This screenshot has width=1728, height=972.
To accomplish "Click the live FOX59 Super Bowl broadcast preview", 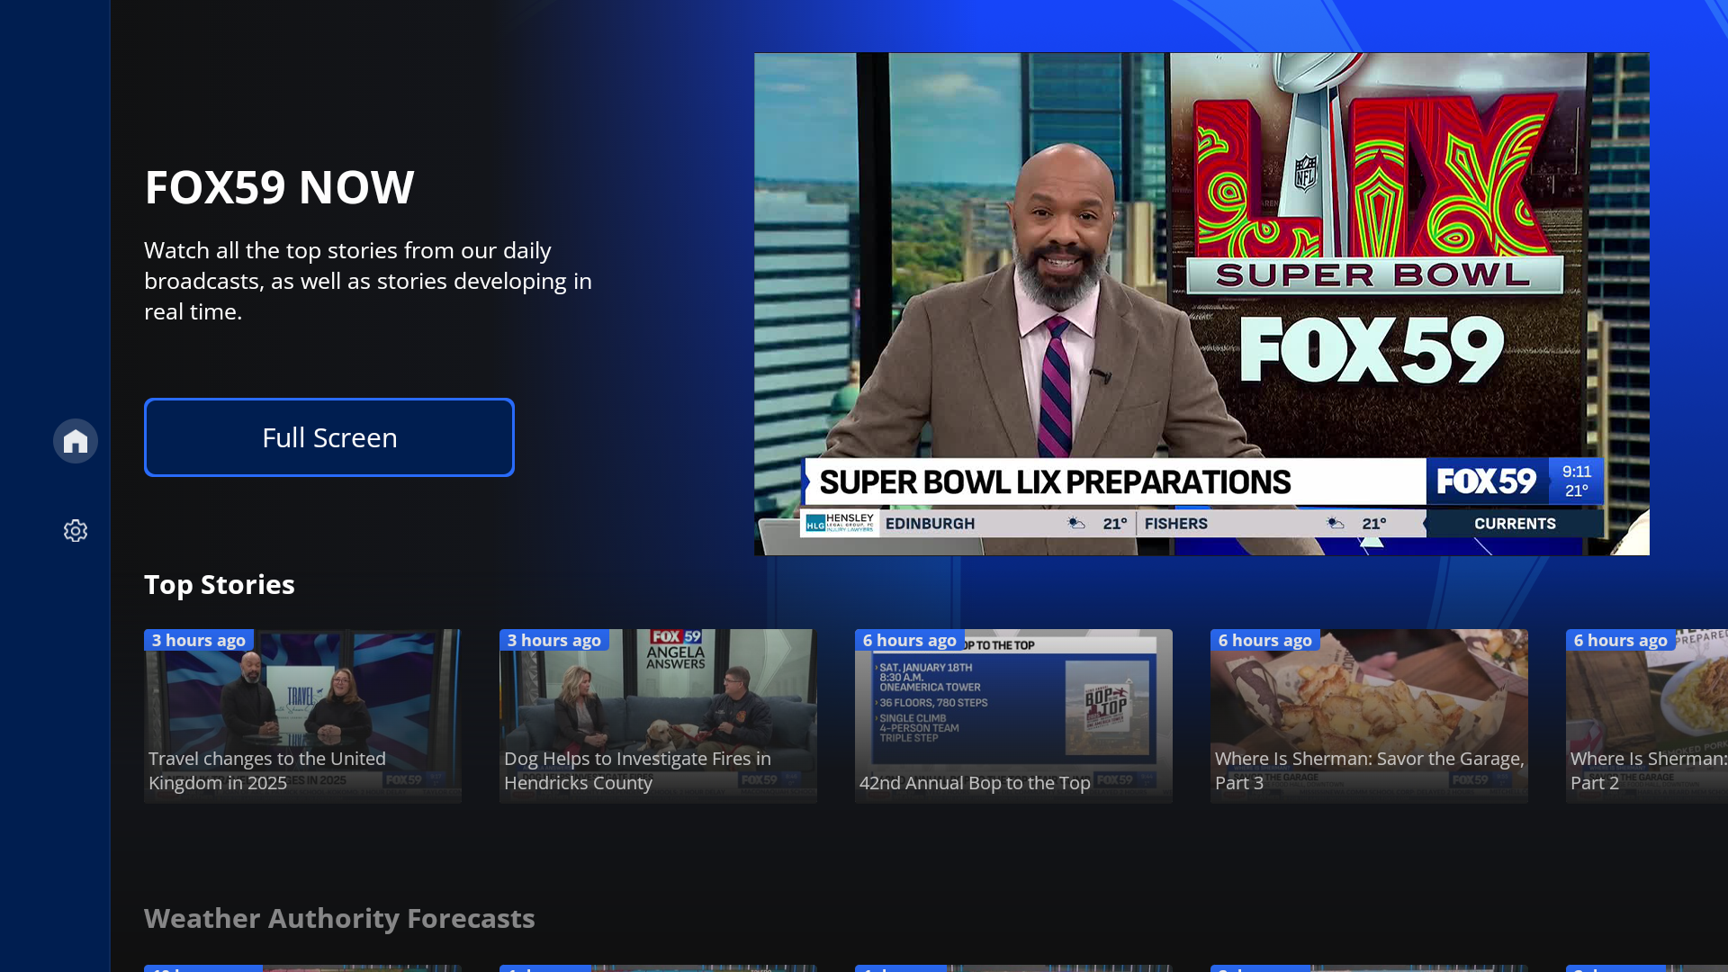I will point(1201,303).
